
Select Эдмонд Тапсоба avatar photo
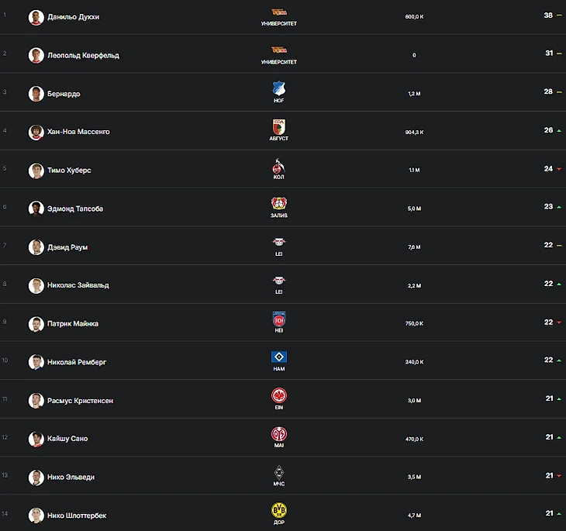[x=36, y=209]
